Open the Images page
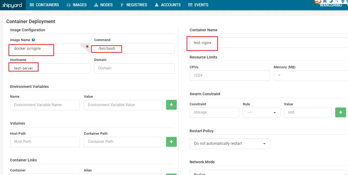This screenshot has width=348, height=175. 77,5
